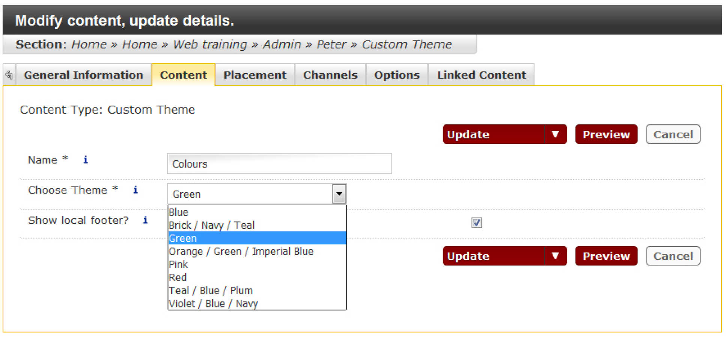Click the info icon beside Choose Theme
Image resolution: width=726 pixels, height=337 pixels.
(x=136, y=190)
